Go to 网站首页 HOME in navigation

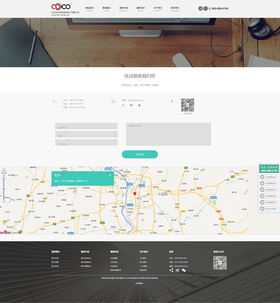point(90,9)
